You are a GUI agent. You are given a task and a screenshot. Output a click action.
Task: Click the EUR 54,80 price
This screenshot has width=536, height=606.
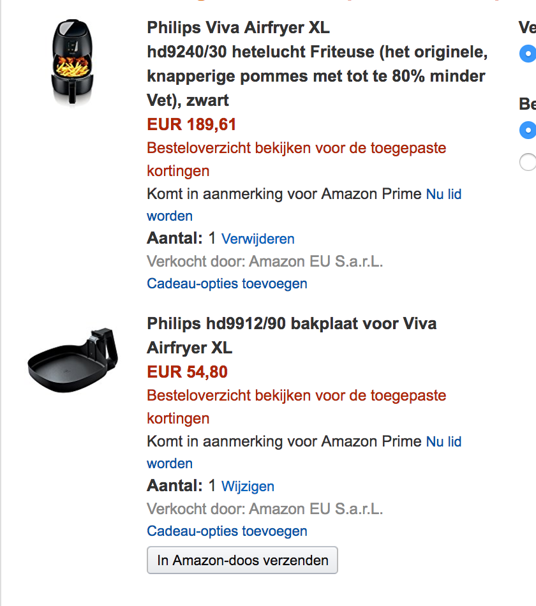click(187, 372)
